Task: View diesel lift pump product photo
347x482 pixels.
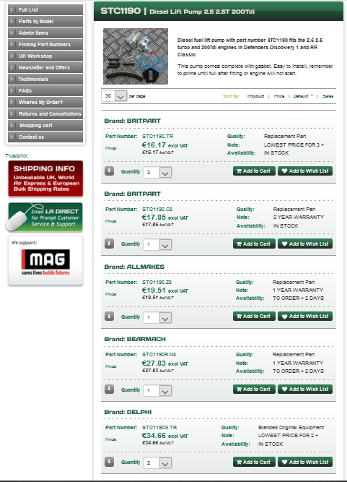Action: click(136, 56)
